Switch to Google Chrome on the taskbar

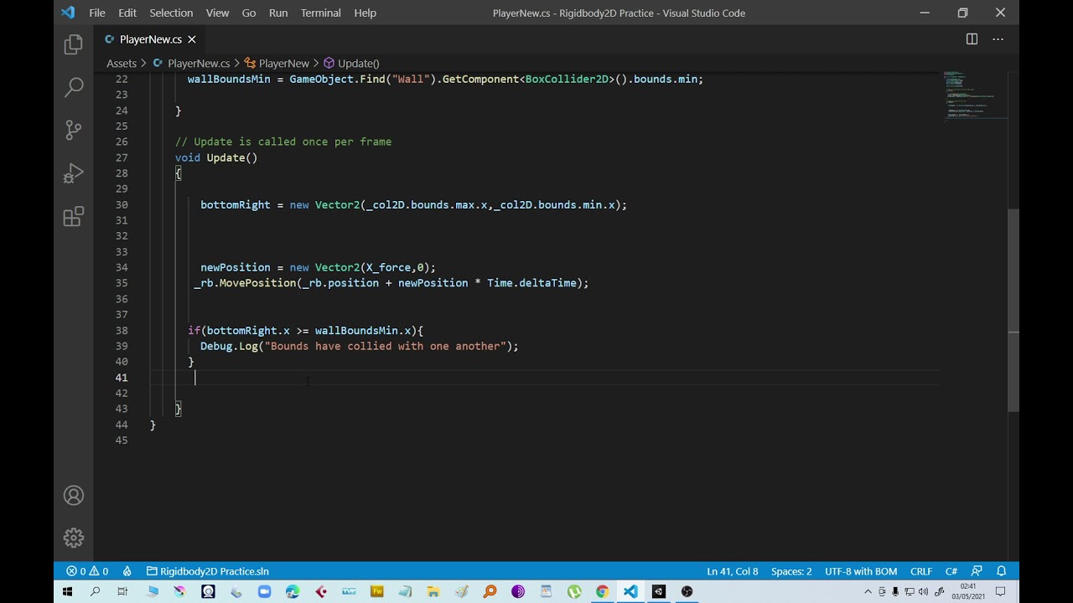(602, 591)
